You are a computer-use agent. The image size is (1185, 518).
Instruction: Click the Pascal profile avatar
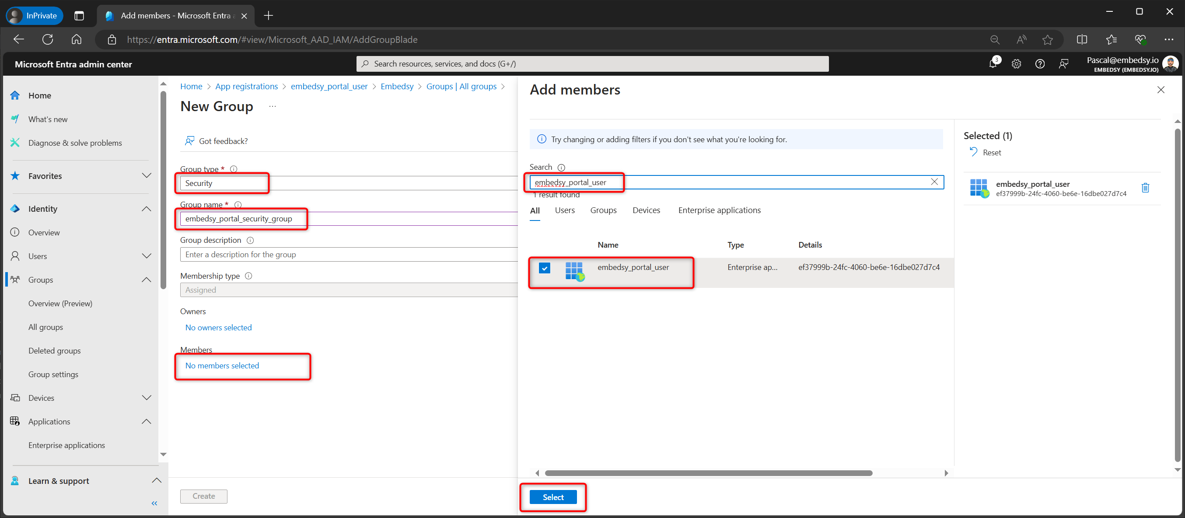(x=1171, y=63)
